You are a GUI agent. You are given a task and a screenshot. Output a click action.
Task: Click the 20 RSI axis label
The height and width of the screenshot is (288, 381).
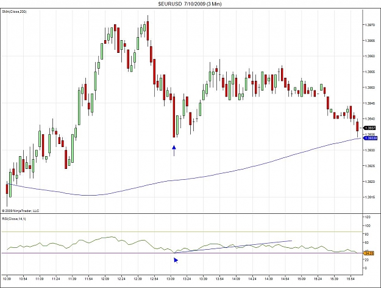(x=367, y=259)
